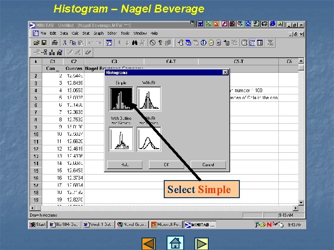Click the Show Info circled-i icon
Screen dimensions: 334x250
tap(204, 43)
